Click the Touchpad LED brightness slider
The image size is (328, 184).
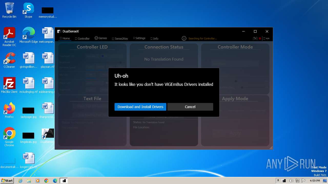(105, 62)
